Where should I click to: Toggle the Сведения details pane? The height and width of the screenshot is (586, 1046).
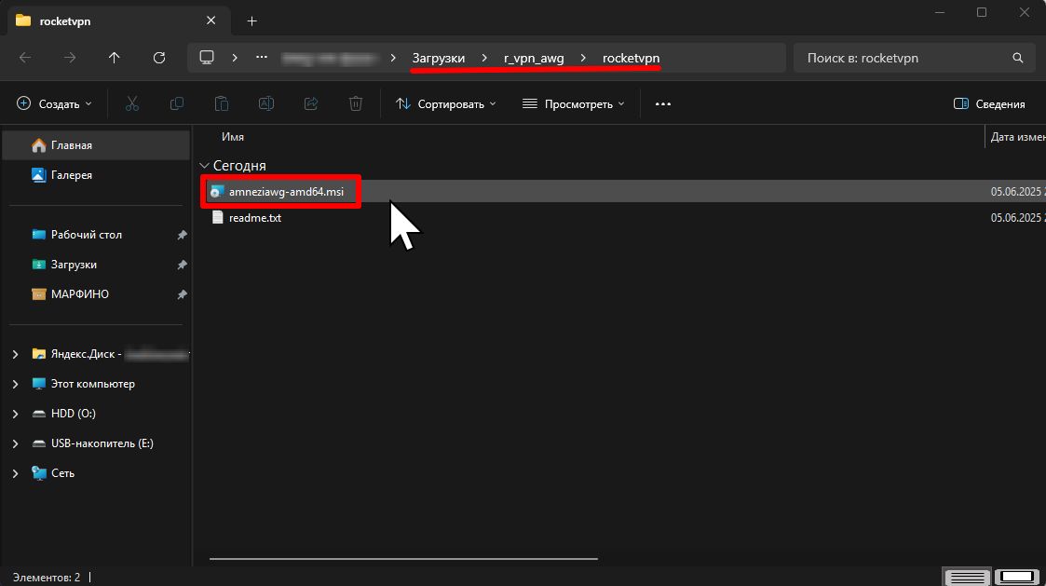[989, 104]
